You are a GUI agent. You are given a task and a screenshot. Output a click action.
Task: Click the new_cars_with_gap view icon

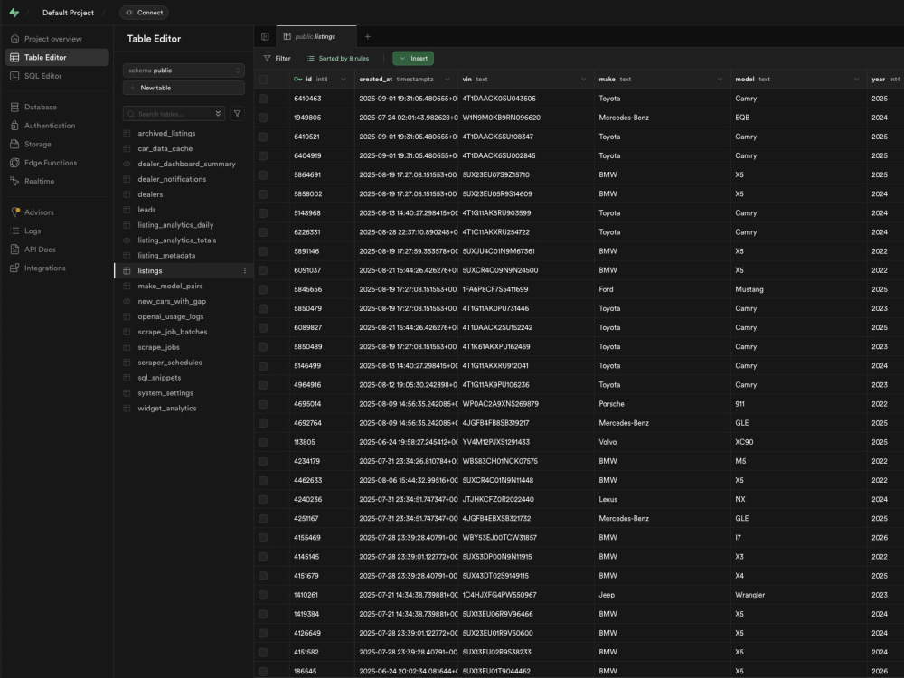click(x=127, y=302)
